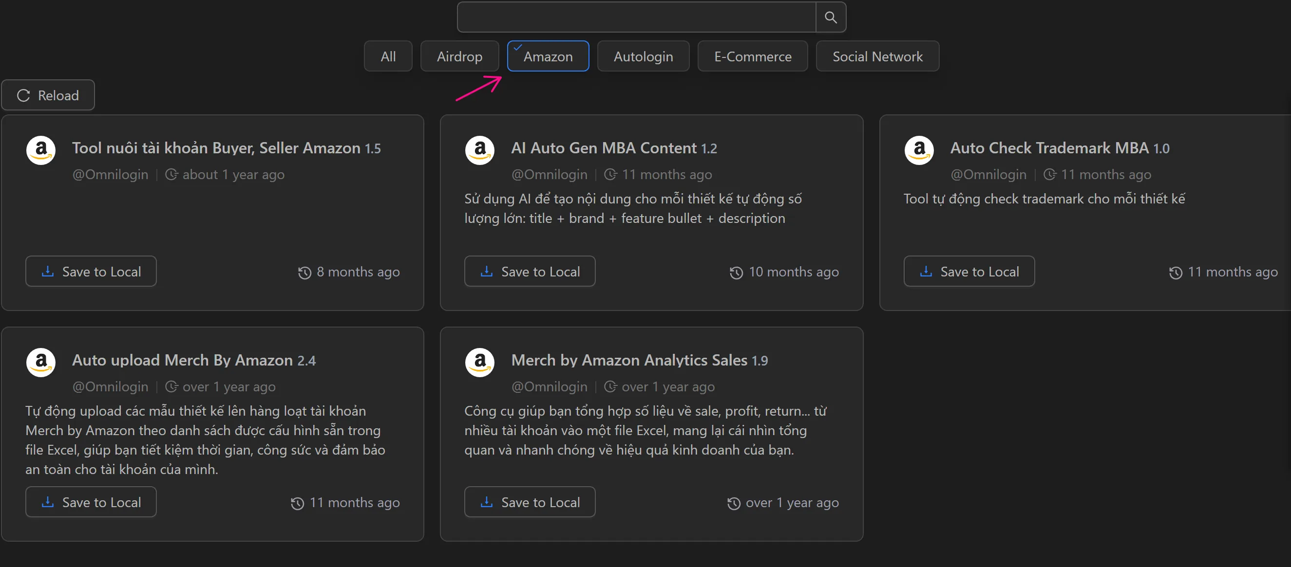Click the Reload button
The height and width of the screenshot is (567, 1291).
pos(48,95)
